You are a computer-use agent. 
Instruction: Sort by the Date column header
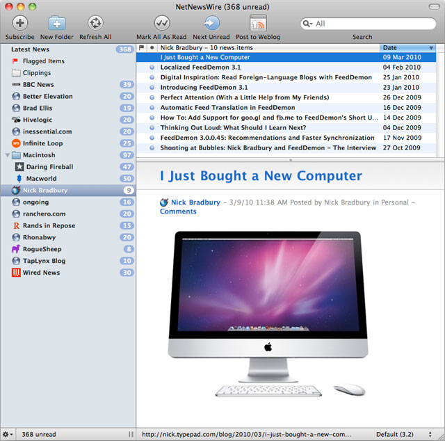[407, 48]
